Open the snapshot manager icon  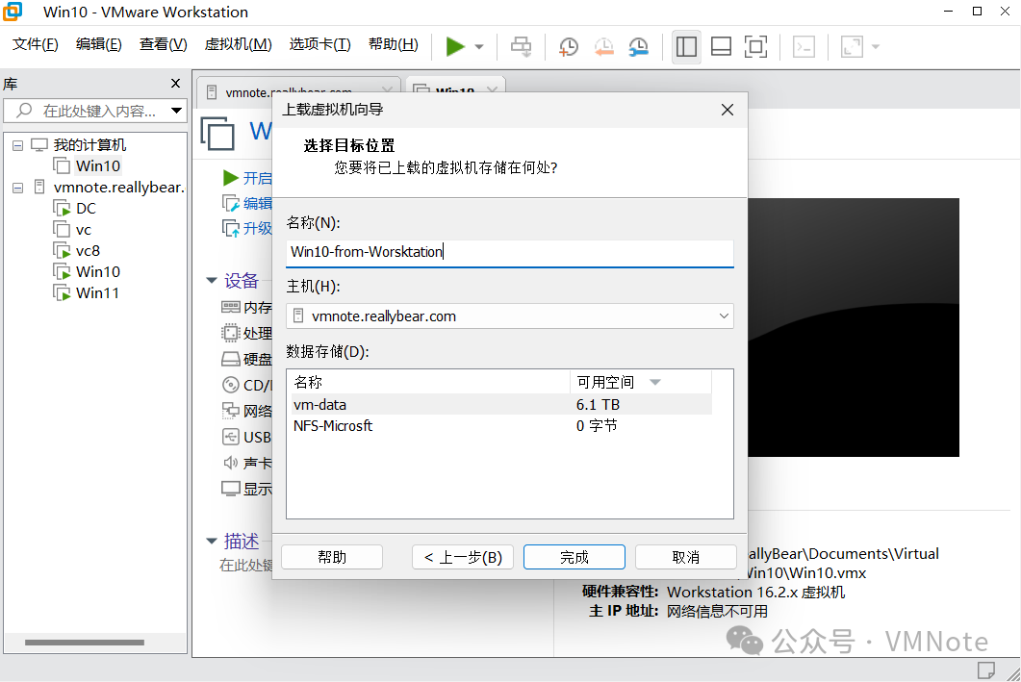(x=638, y=46)
